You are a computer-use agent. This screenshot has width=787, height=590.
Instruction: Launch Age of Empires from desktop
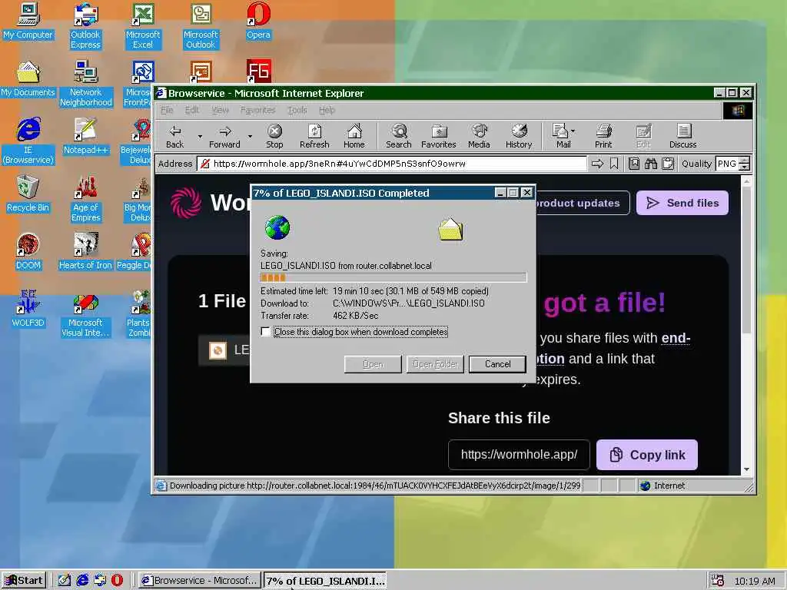point(86,199)
